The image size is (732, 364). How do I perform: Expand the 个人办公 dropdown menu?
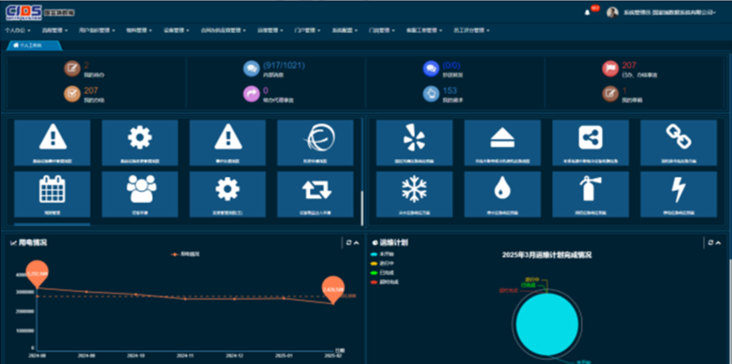pos(19,31)
